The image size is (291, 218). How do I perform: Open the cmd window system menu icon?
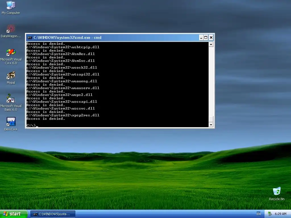pos(30,38)
